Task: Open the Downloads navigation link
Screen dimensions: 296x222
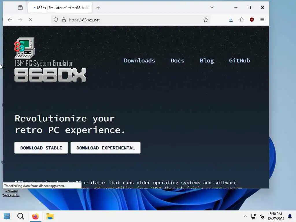Action: coord(139,61)
